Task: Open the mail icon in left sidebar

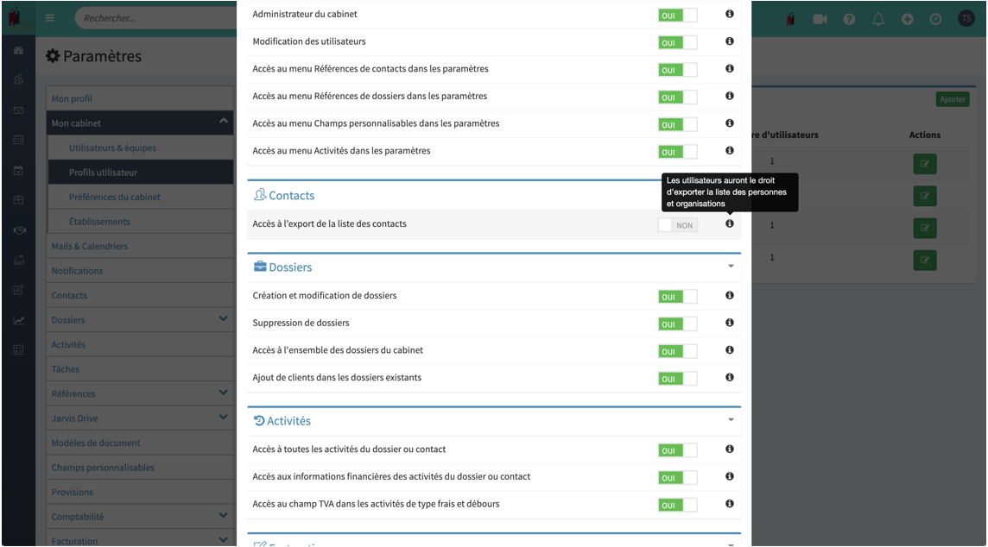Action: (x=18, y=110)
